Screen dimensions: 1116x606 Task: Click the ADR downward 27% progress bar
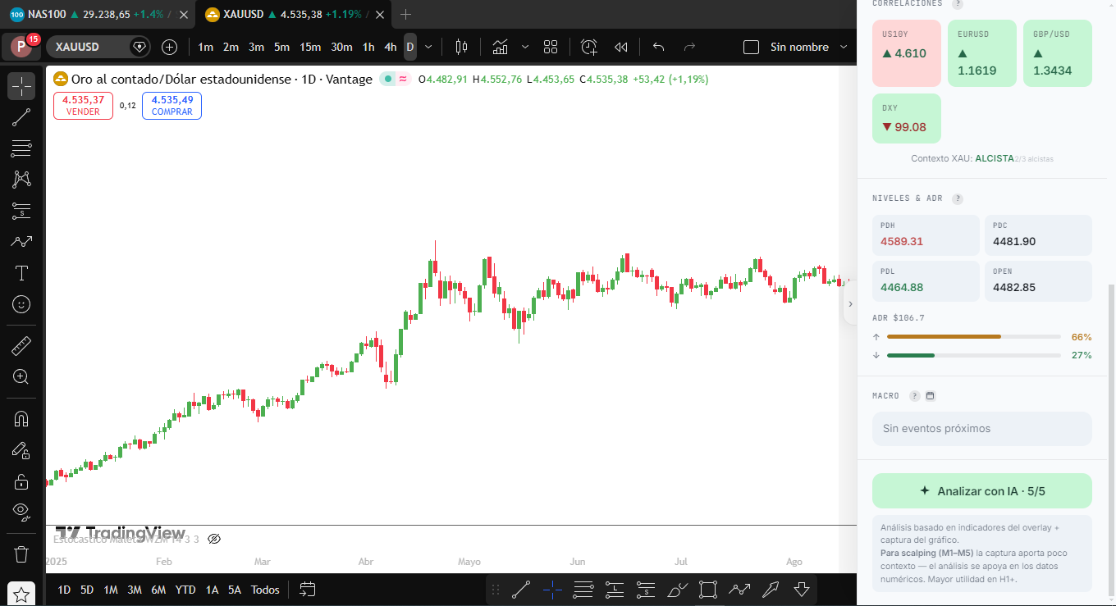(973, 355)
